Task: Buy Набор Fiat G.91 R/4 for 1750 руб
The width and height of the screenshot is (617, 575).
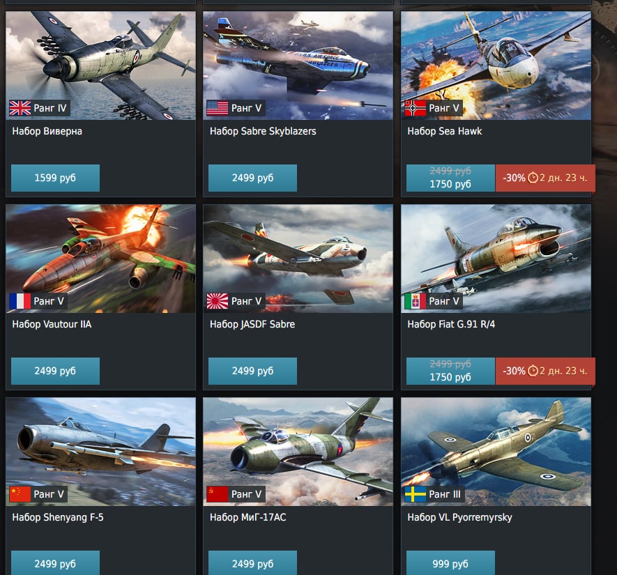Action: [450, 371]
